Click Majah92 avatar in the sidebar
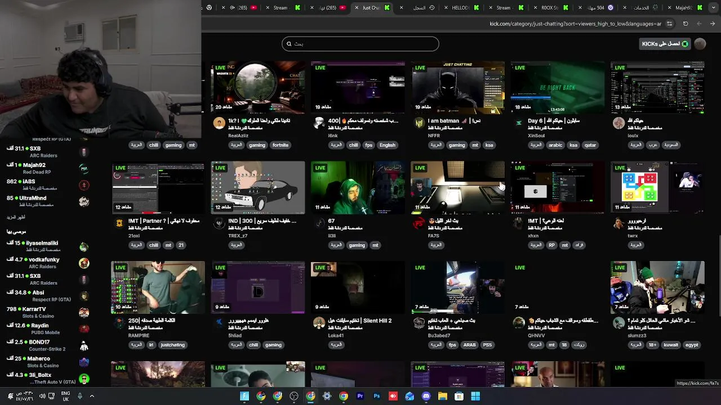Screen dimensions: 721x405 (x=84, y=168)
